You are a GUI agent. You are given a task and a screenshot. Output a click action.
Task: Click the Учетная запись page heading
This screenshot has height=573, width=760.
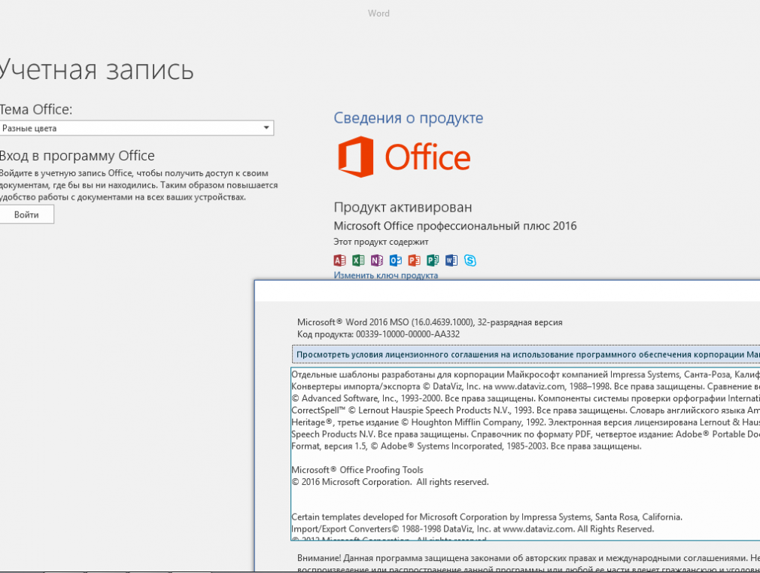click(96, 69)
